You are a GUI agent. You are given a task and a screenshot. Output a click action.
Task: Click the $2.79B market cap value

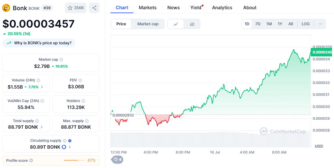[42, 67]
